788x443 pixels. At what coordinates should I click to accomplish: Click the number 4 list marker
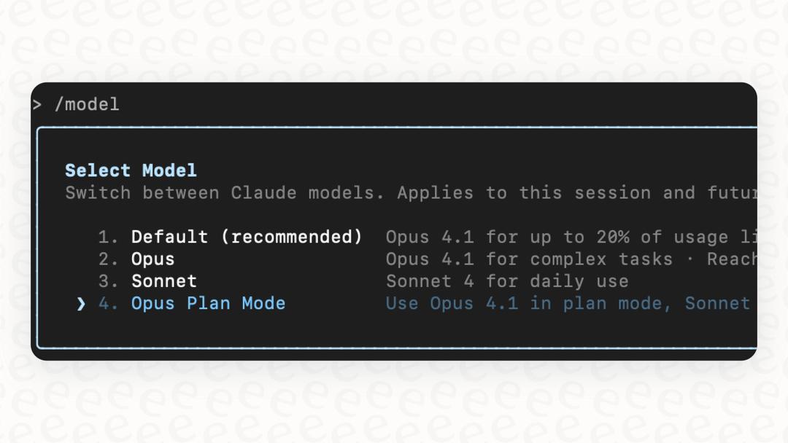coord(107,303)
